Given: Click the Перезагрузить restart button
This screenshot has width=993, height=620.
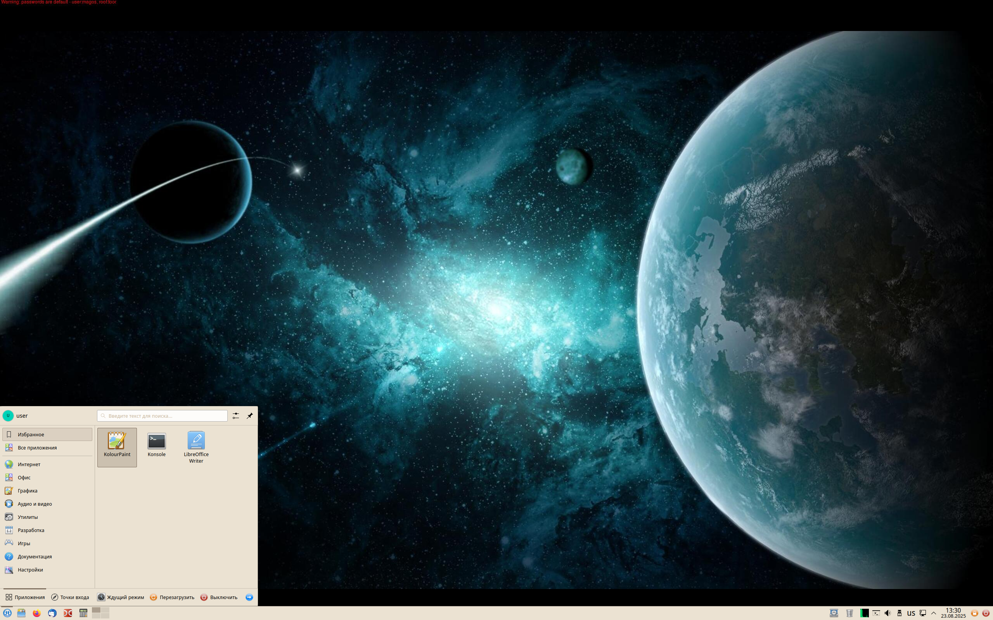Looking at the screenshot, I should click(172, 597).
